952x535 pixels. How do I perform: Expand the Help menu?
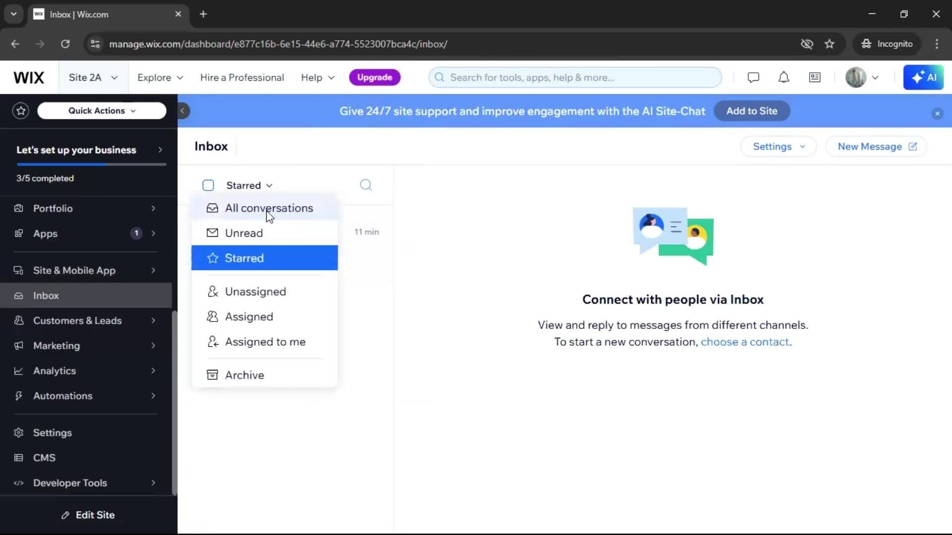(x=318, y=78)
